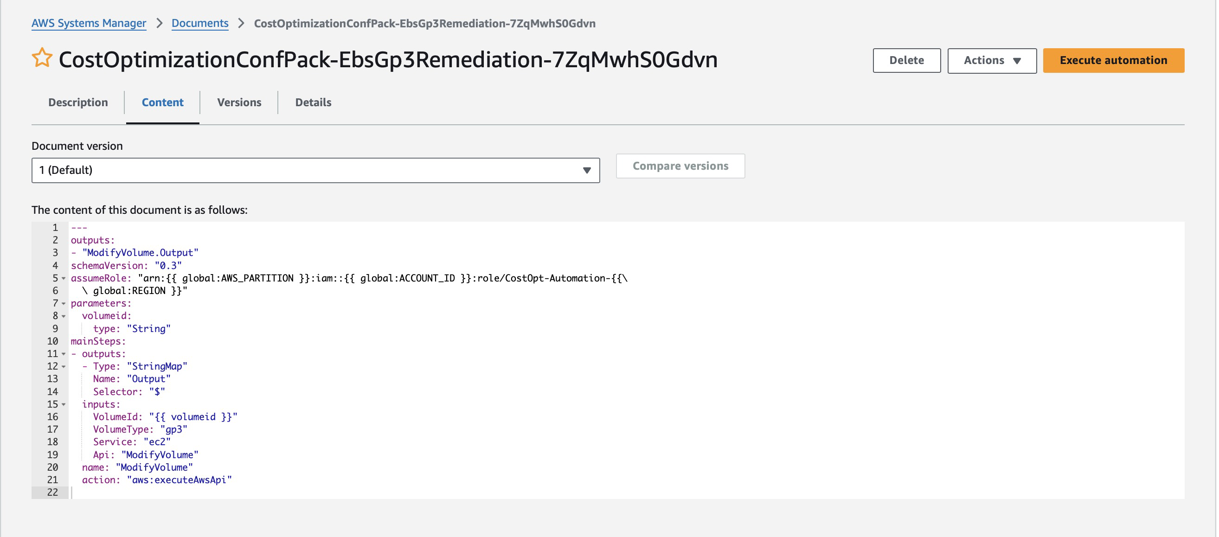Open the Actions dropdown menu

(x=991, y=61)
